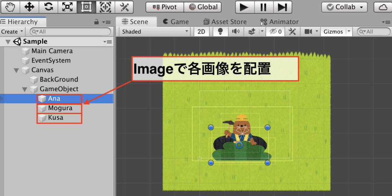Viewport: 392px width, 196px height.
Task: Select the Kusa object
Action: pos(56,118)
